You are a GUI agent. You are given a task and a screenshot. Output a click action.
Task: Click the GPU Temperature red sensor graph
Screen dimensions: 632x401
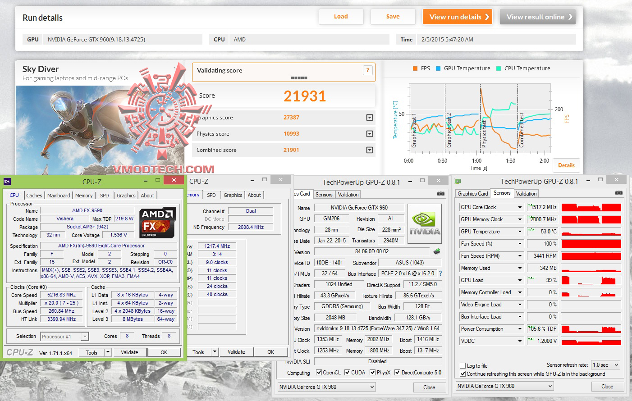[x=591, y=232]
